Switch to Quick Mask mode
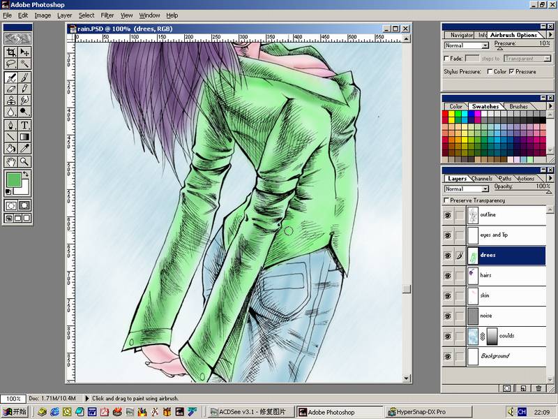 [x=24, y=205]
